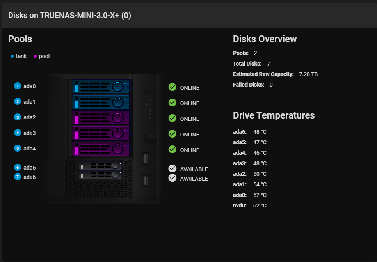Click the green check icon for ada4
Viewport: 377px width, 262px height.
click(x=172, y=150)
